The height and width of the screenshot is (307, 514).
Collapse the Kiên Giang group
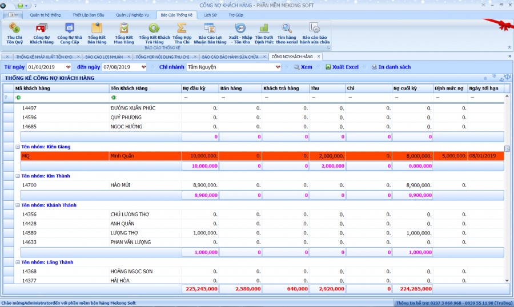click(x=18, y=147)
